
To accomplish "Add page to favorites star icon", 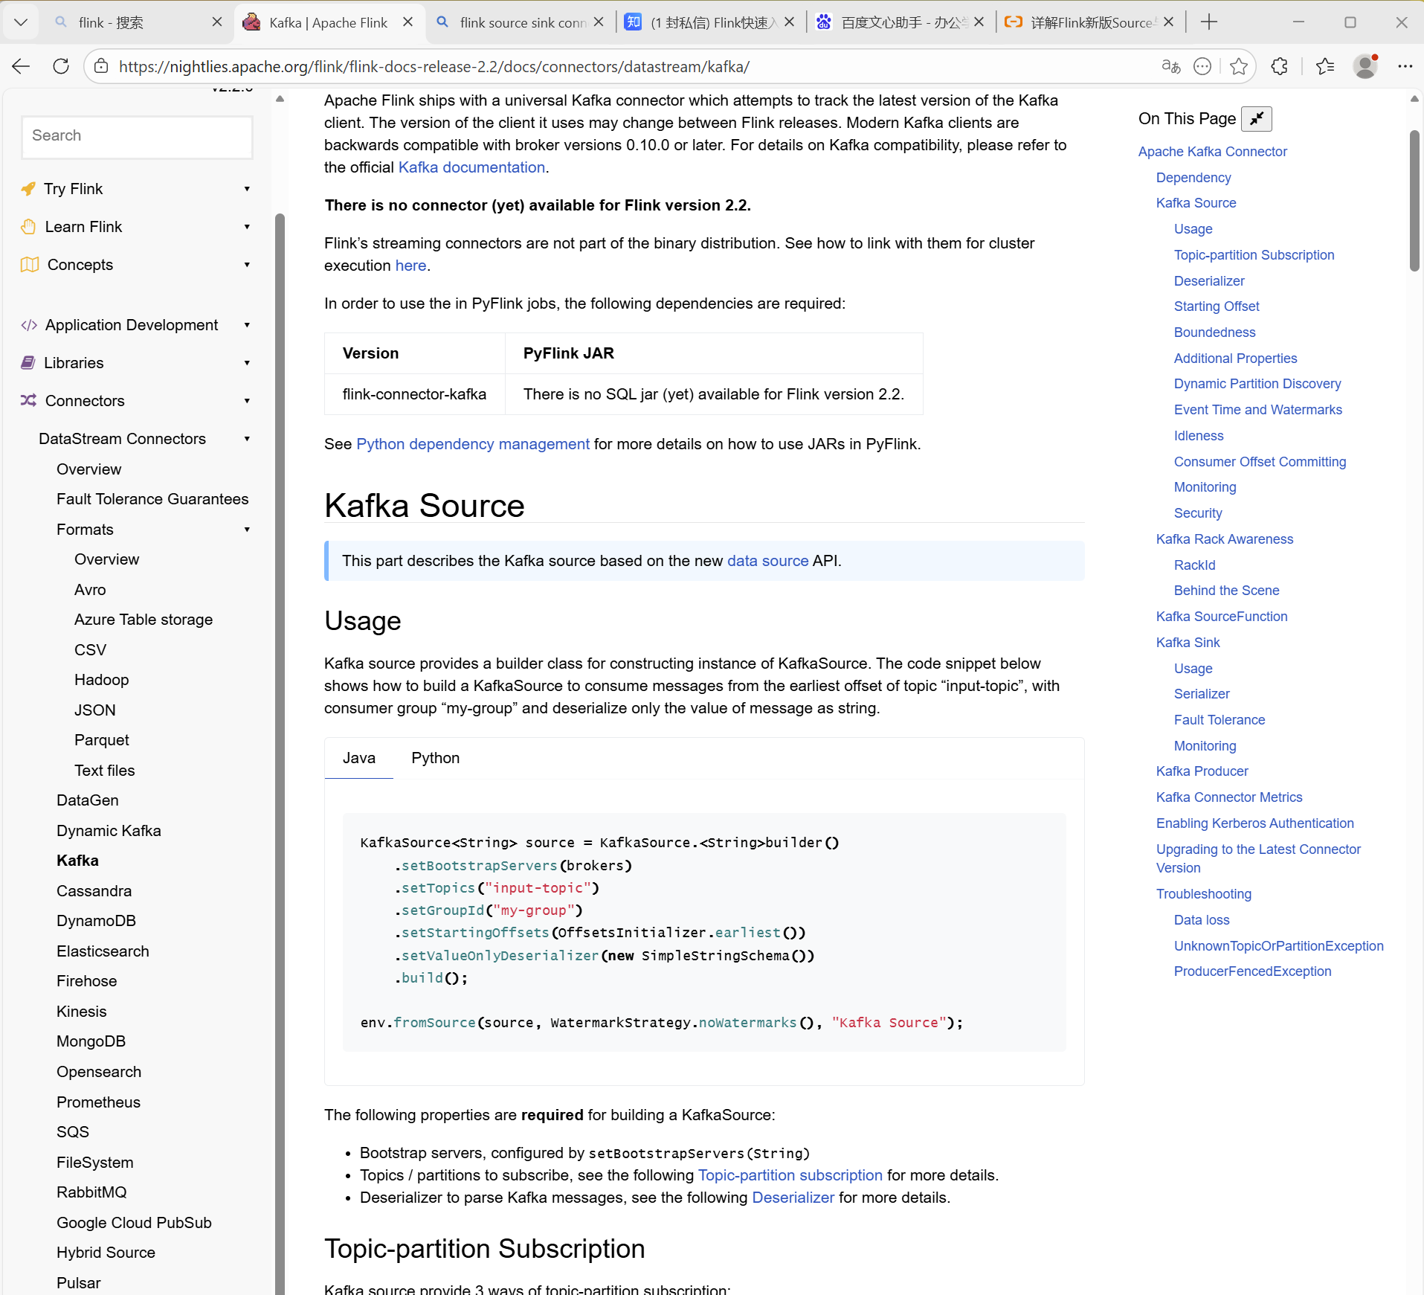I will pyautogui.click(x=1239, y=67).
